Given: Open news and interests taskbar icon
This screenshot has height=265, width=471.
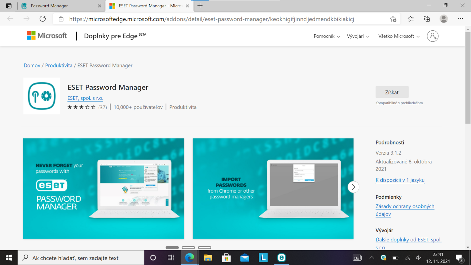Looking at the screenshot, I should click(357, 258).
